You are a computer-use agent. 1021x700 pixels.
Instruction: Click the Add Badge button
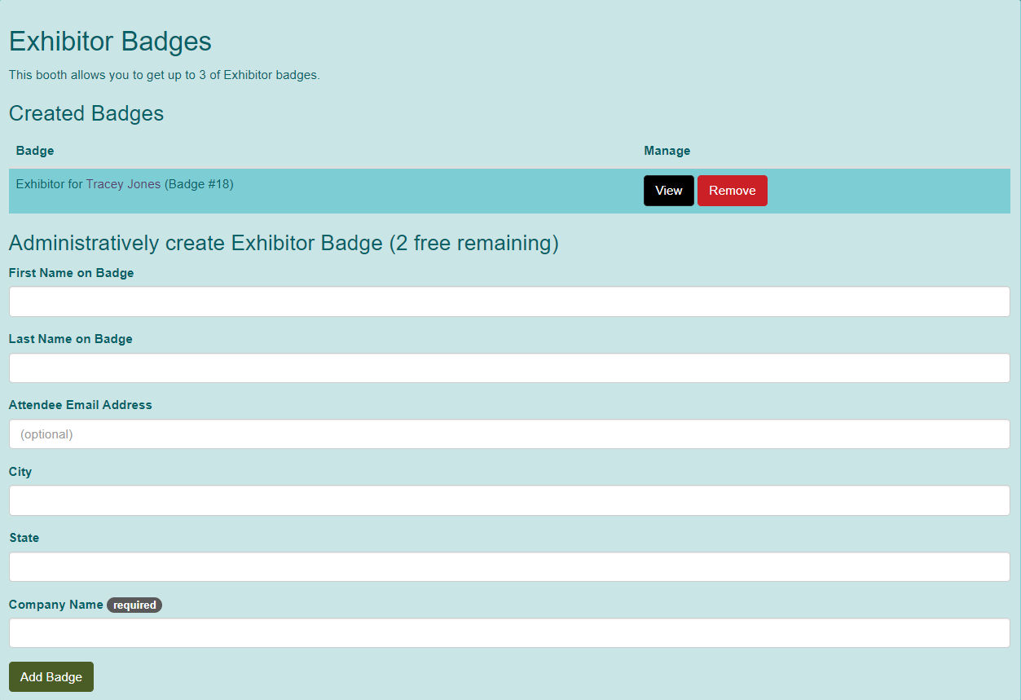coord(51,676)
